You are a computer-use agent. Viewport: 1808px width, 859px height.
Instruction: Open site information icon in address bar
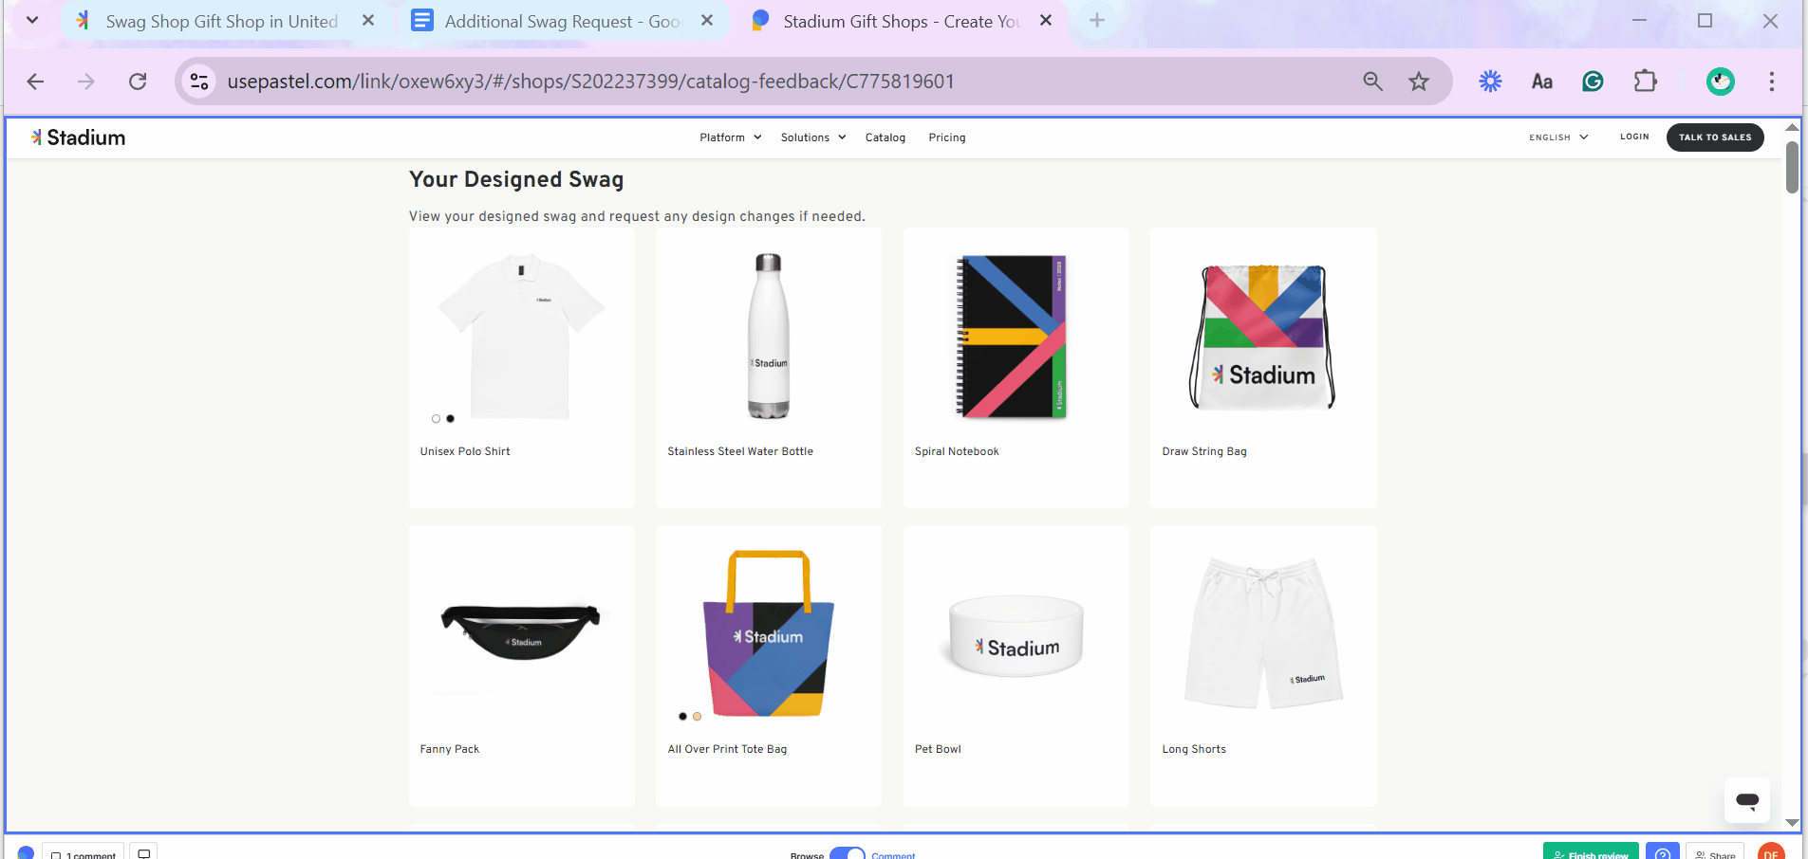199,82
